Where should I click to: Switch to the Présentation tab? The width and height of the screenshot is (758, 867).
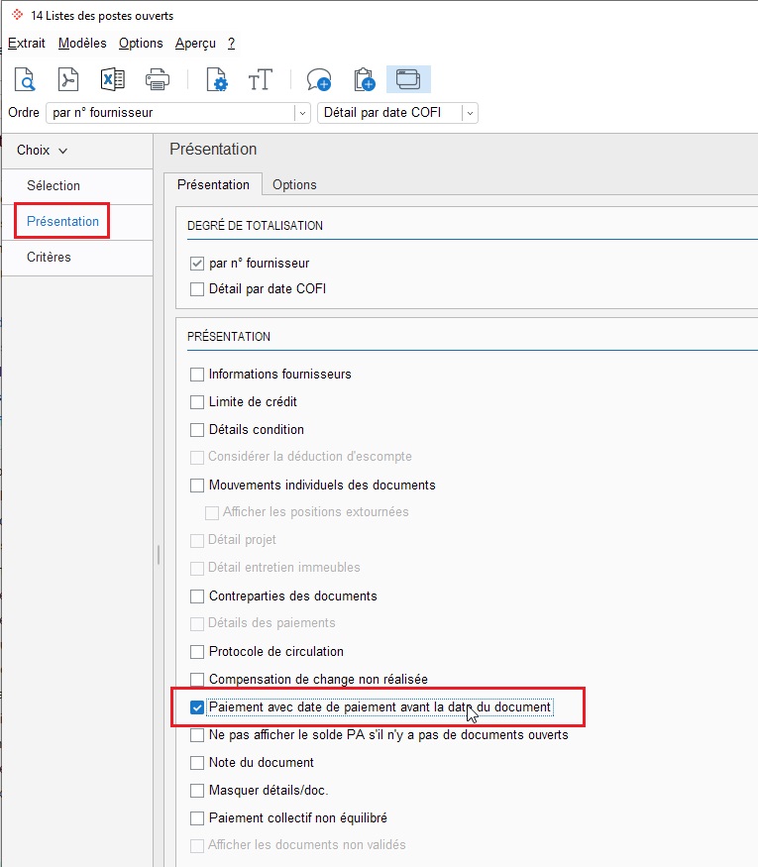213,184
